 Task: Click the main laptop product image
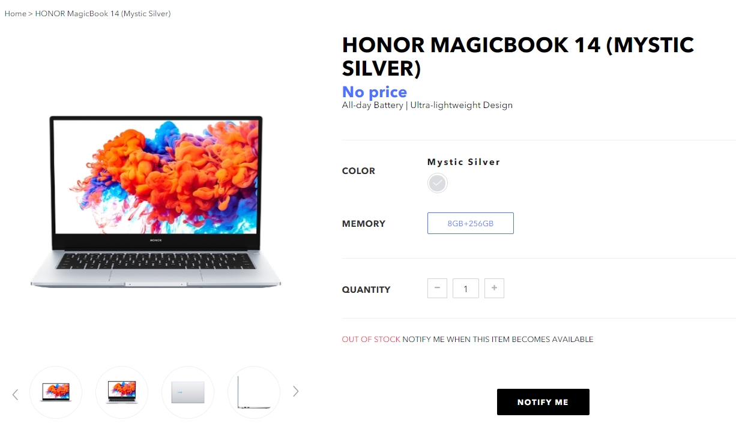pyautogui.click(x=155, y=202)
